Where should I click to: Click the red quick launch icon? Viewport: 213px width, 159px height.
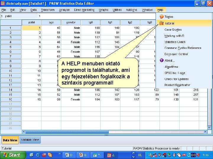click(44, 155)
